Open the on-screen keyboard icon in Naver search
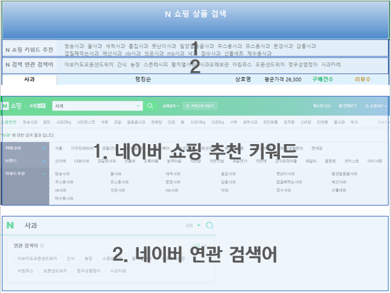This screenshot has height=293, width=391. click(189, 225)
